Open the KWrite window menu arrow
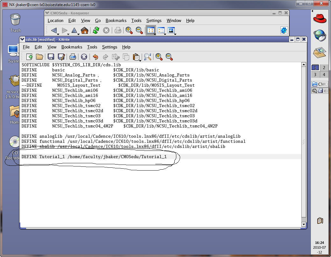This screenshot has height=257, width=331. (22, 39)
